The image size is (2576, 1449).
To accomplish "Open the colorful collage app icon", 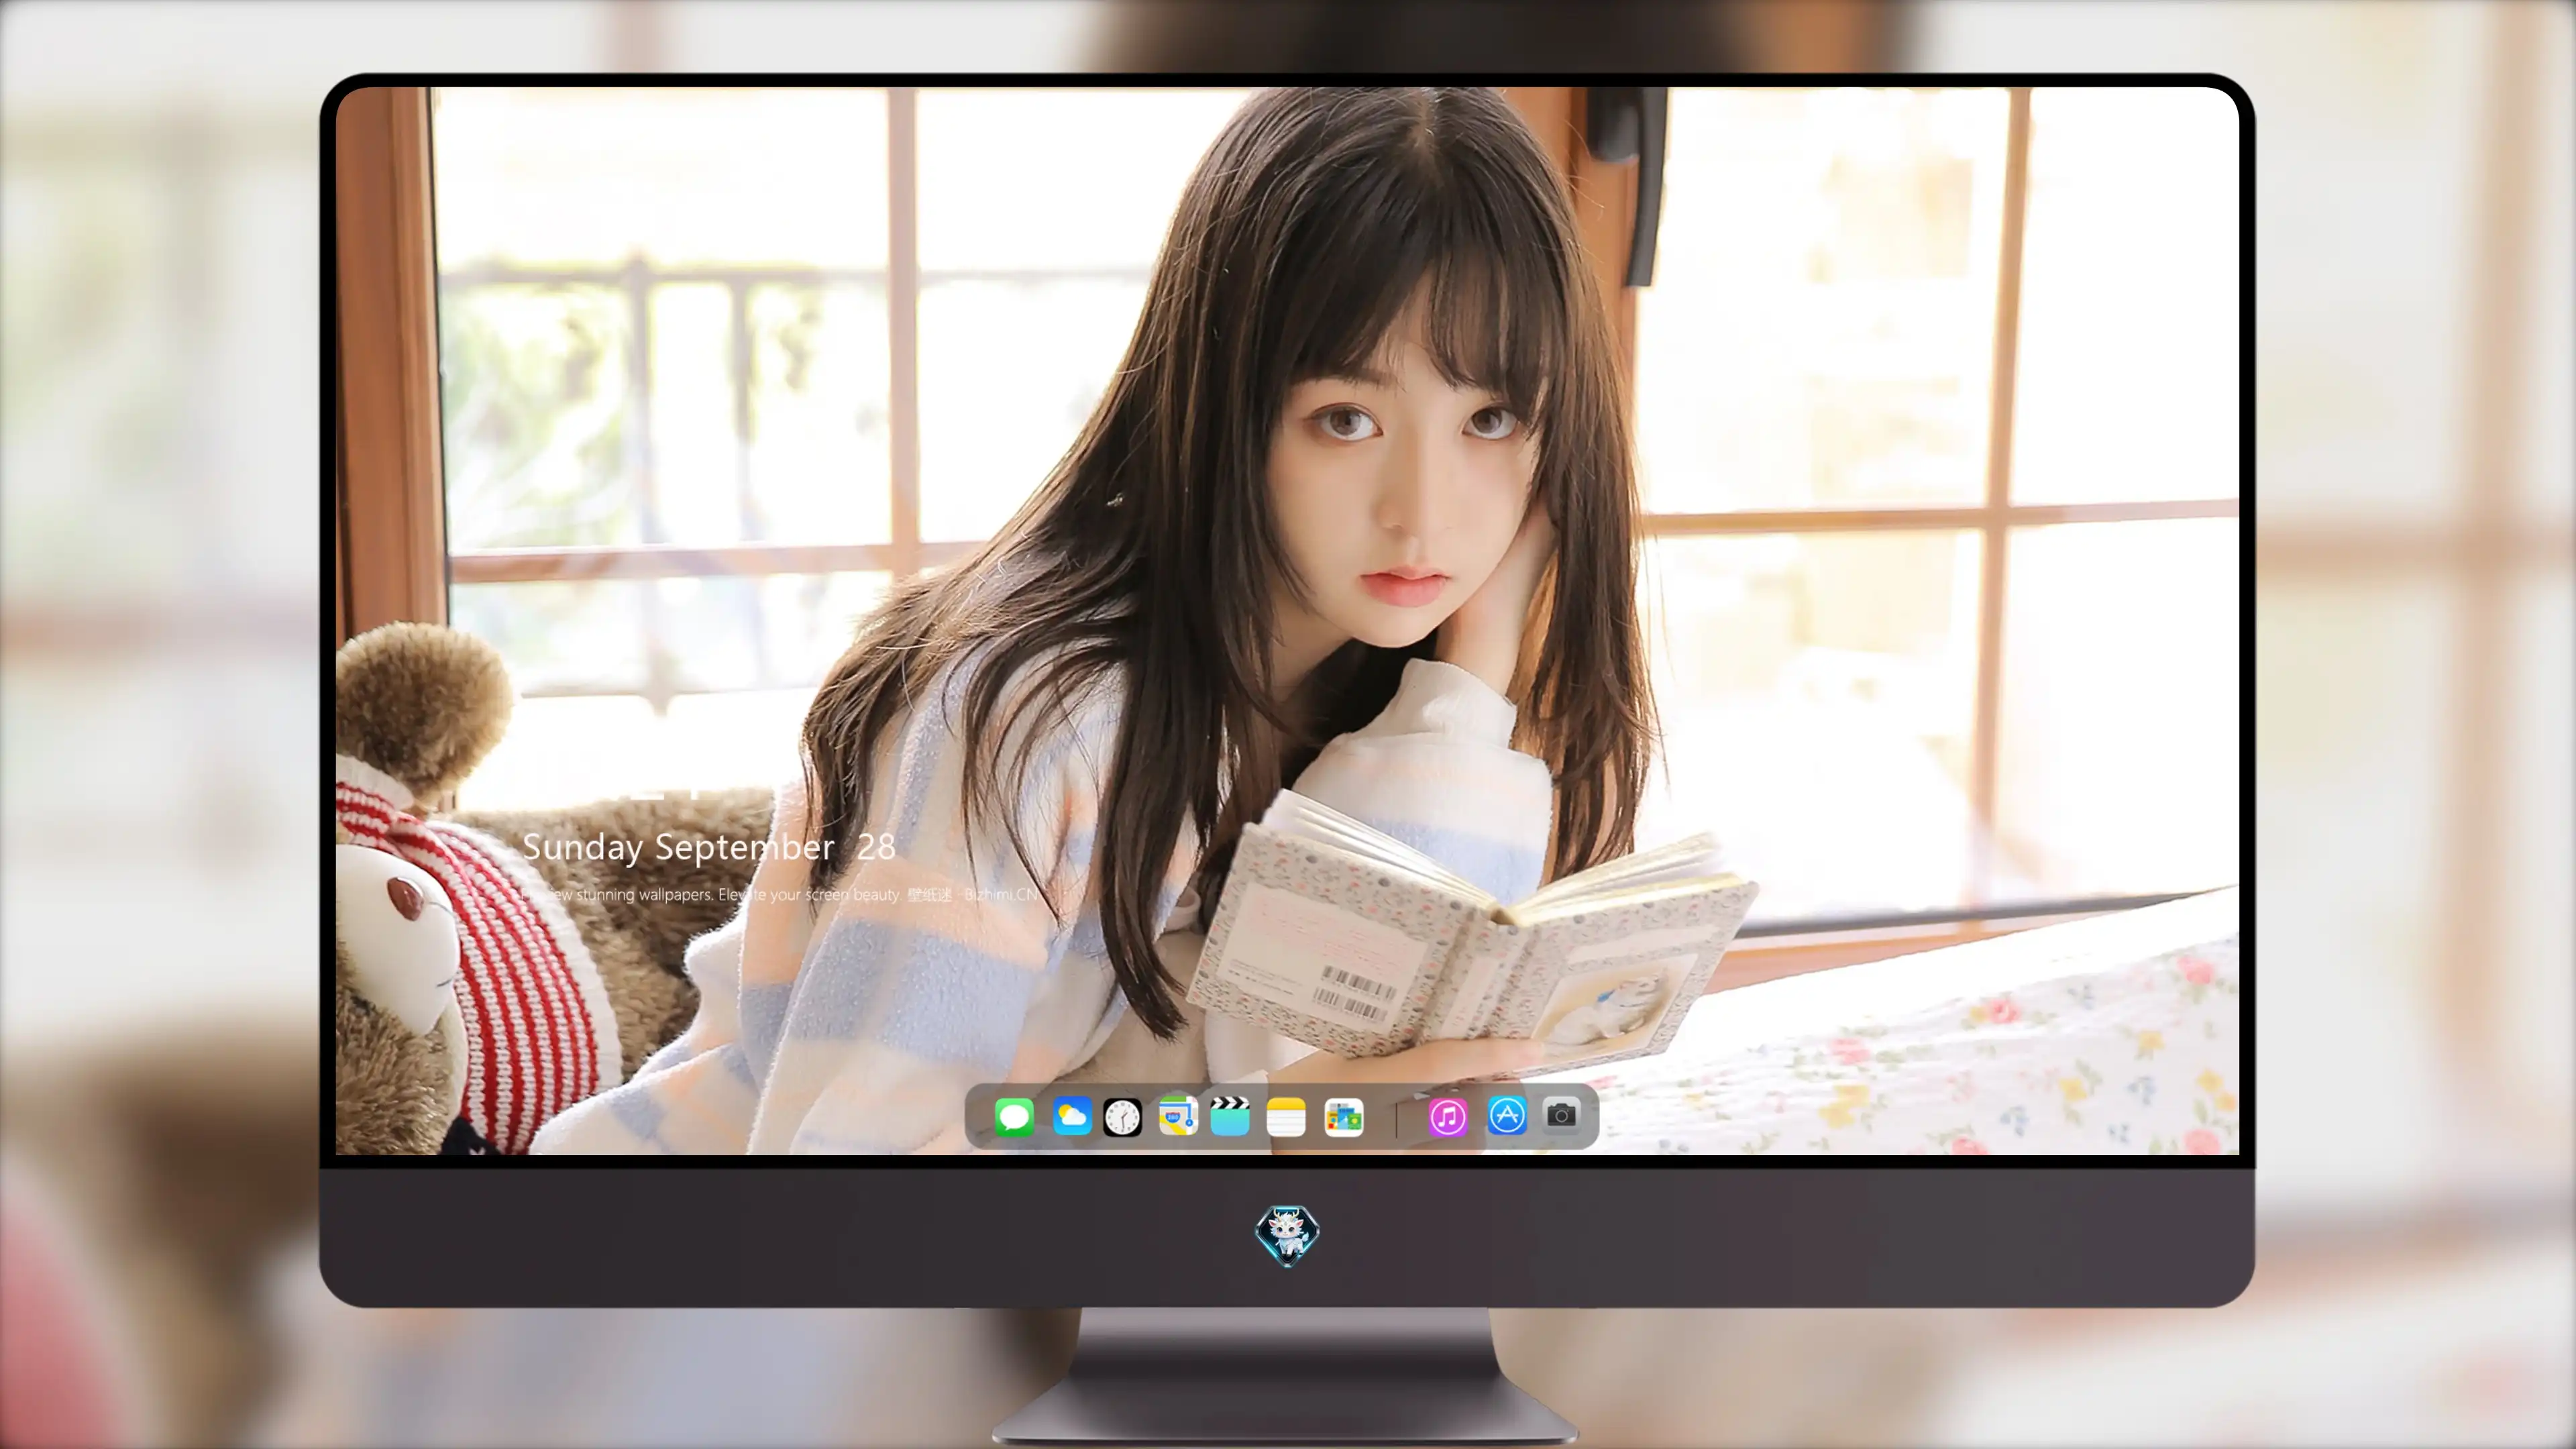I will point(1344,1117).
